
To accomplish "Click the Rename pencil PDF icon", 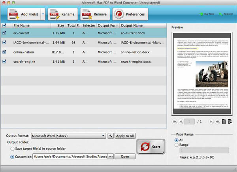I will point(54,14).
